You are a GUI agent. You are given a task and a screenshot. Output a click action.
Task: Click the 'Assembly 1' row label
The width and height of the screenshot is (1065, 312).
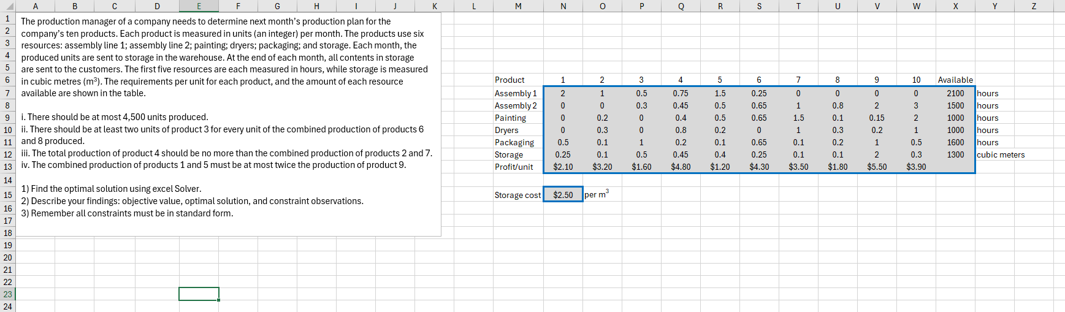(518, 93)
